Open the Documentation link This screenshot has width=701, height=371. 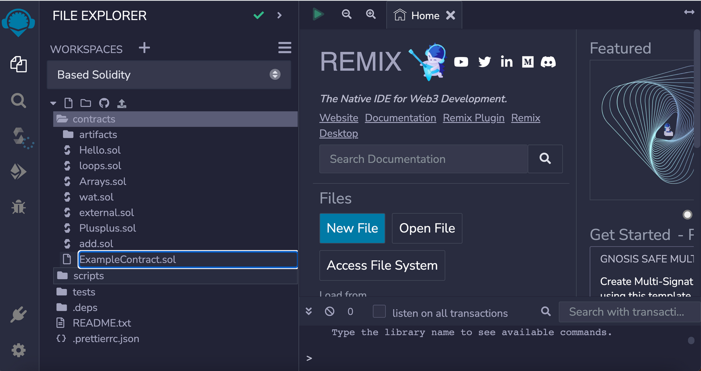tap(401, 118)
